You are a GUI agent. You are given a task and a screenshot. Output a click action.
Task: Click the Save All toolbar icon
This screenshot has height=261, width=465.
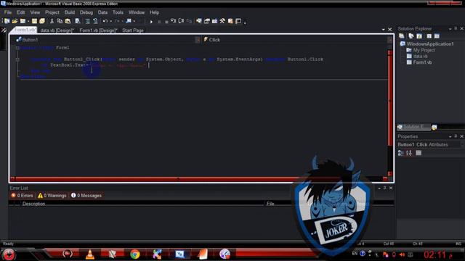click(42, 21)
